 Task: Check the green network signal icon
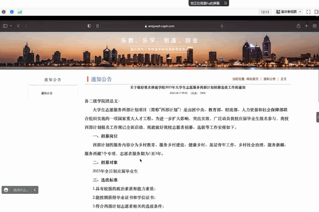coord(20,12)
